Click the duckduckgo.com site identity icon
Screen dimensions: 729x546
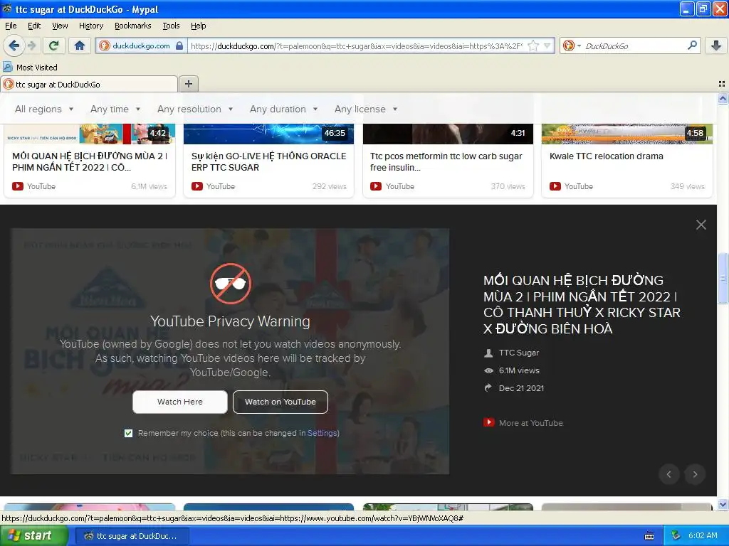click(x=104, y=45)
